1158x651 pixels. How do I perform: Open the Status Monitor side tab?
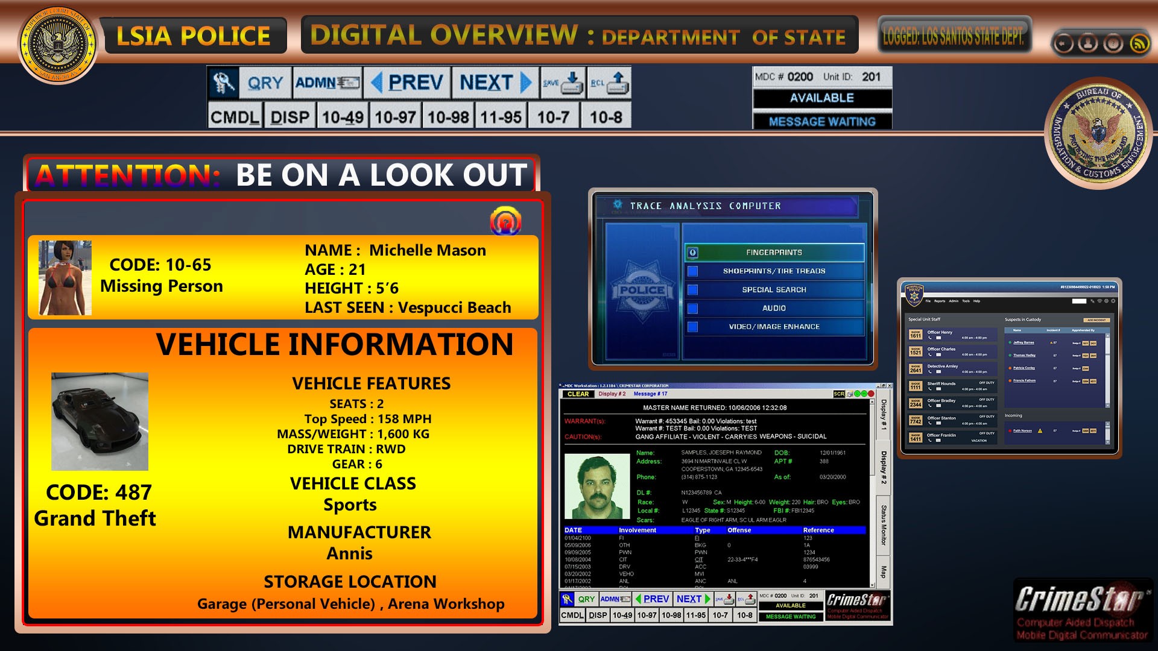pos(884,524)
